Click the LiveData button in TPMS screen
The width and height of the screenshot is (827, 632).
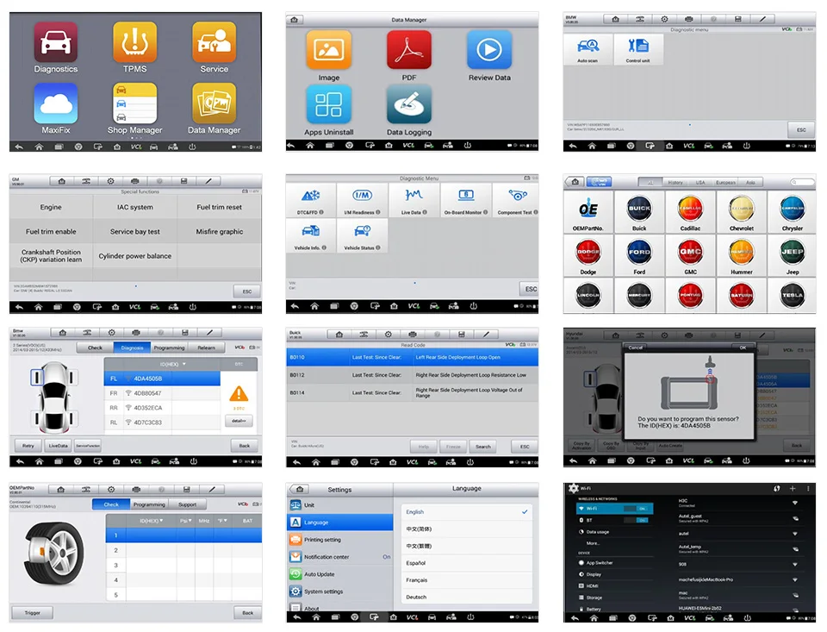pos(58,446)
